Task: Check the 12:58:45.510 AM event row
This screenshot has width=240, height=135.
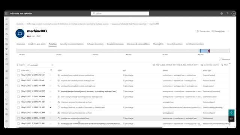Action: pyautogui.click(x=18, y=108)
